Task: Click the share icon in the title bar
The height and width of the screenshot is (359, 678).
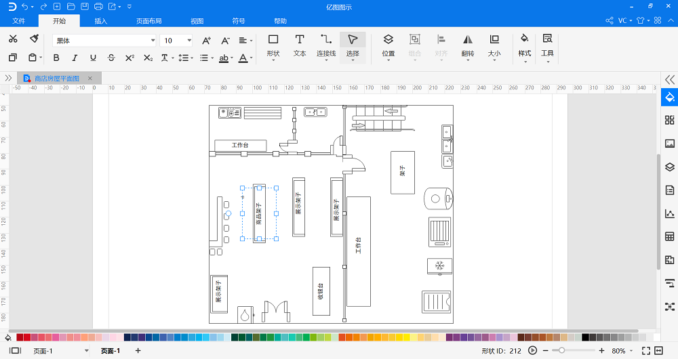Action: point(610,20)
